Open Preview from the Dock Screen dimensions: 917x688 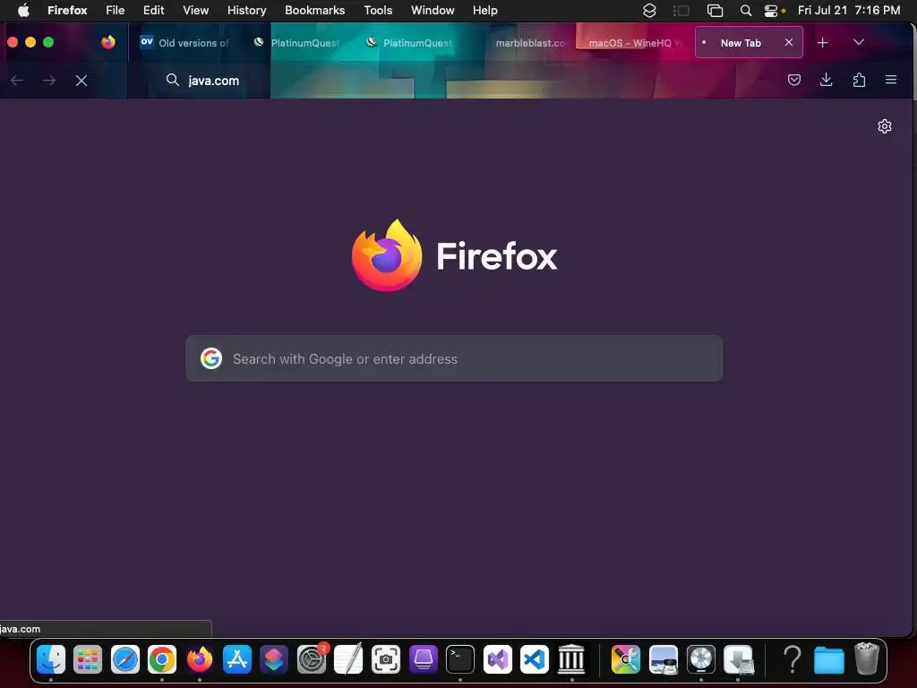(x=664, y=659)
